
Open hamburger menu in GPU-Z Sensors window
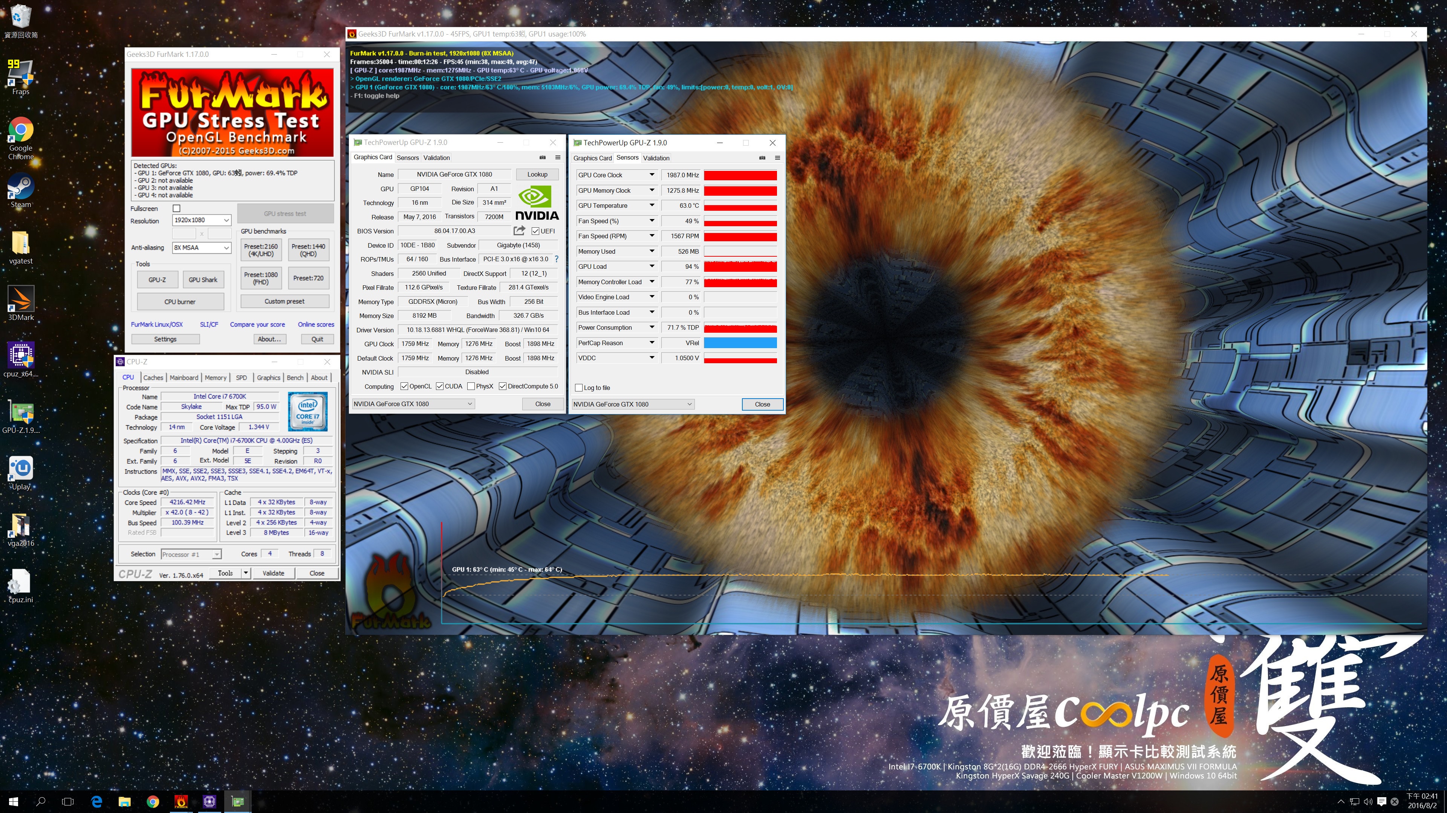point(777,158)
